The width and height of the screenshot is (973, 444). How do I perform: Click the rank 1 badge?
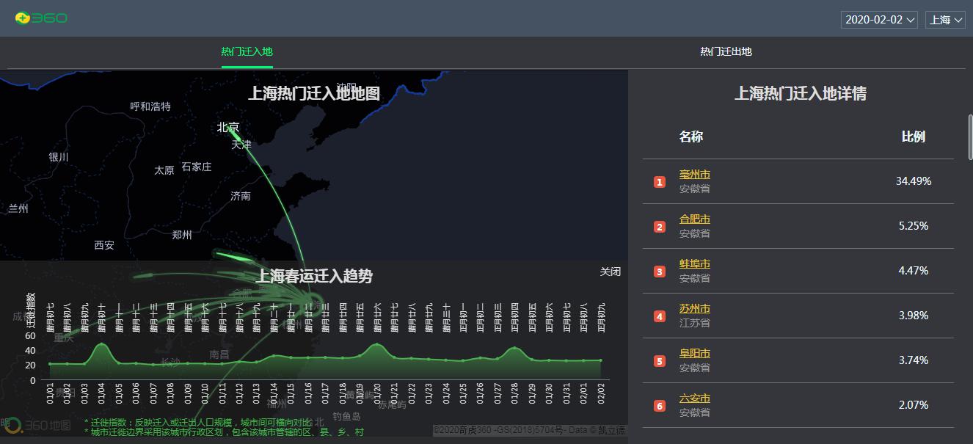660,182
